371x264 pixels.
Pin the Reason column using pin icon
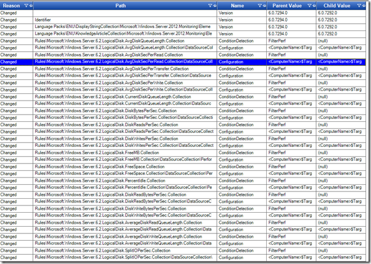pyautogui.click(x=30, y=5)
